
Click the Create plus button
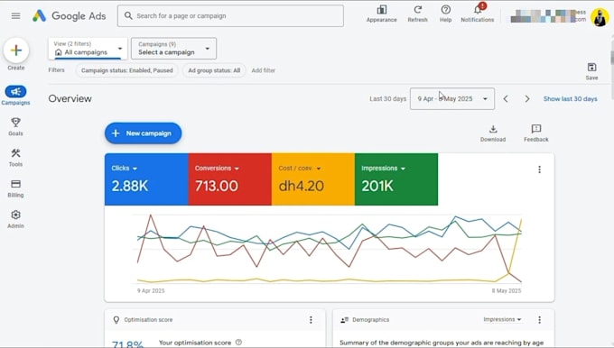pos(16,50)
